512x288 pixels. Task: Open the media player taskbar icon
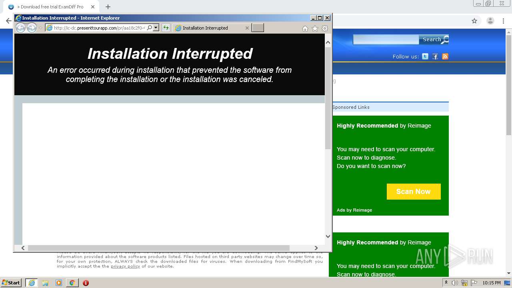[x=59, y=283]
